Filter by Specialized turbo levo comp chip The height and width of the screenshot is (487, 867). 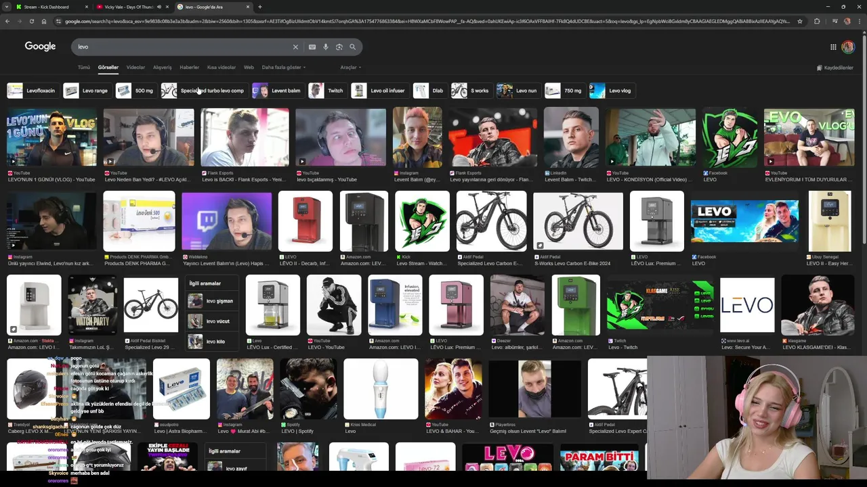click(x=204, y=91)
